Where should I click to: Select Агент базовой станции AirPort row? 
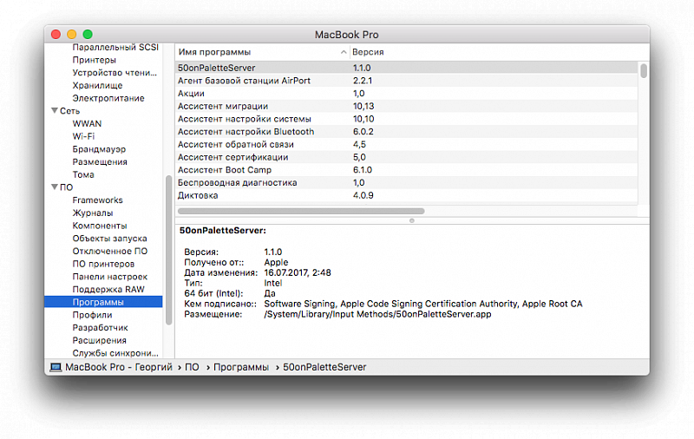[x=244, y=81]
